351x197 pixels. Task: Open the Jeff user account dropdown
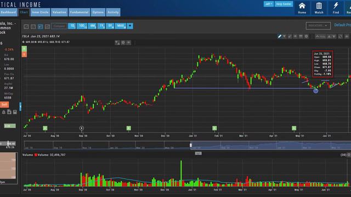(268, 4)
